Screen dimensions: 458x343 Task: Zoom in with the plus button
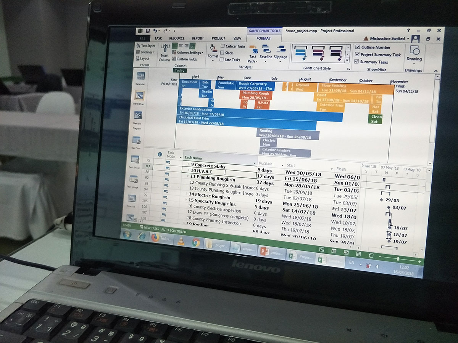pos(420,261)
